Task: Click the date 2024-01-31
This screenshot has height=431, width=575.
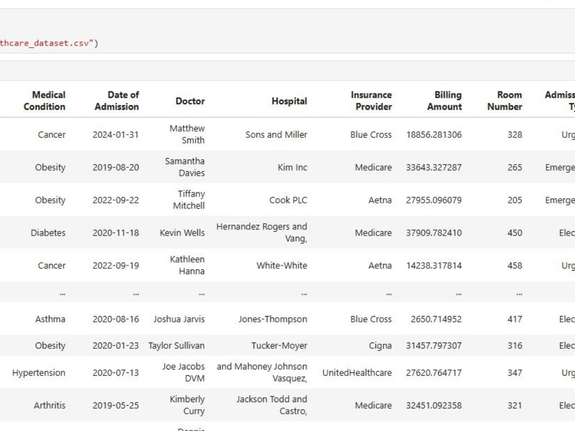Action: (116, 134)
